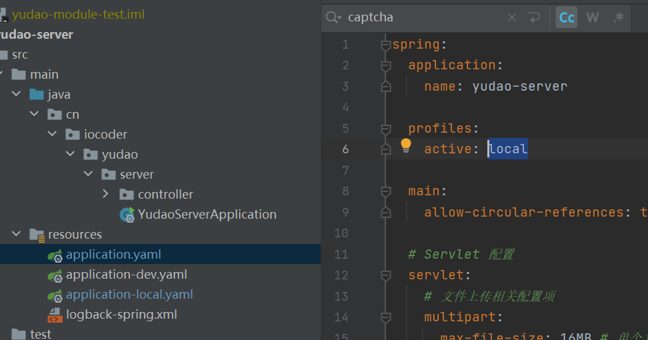Expand the controller package
The height and width of the screenshot is (340, 648).
point(106,194)
